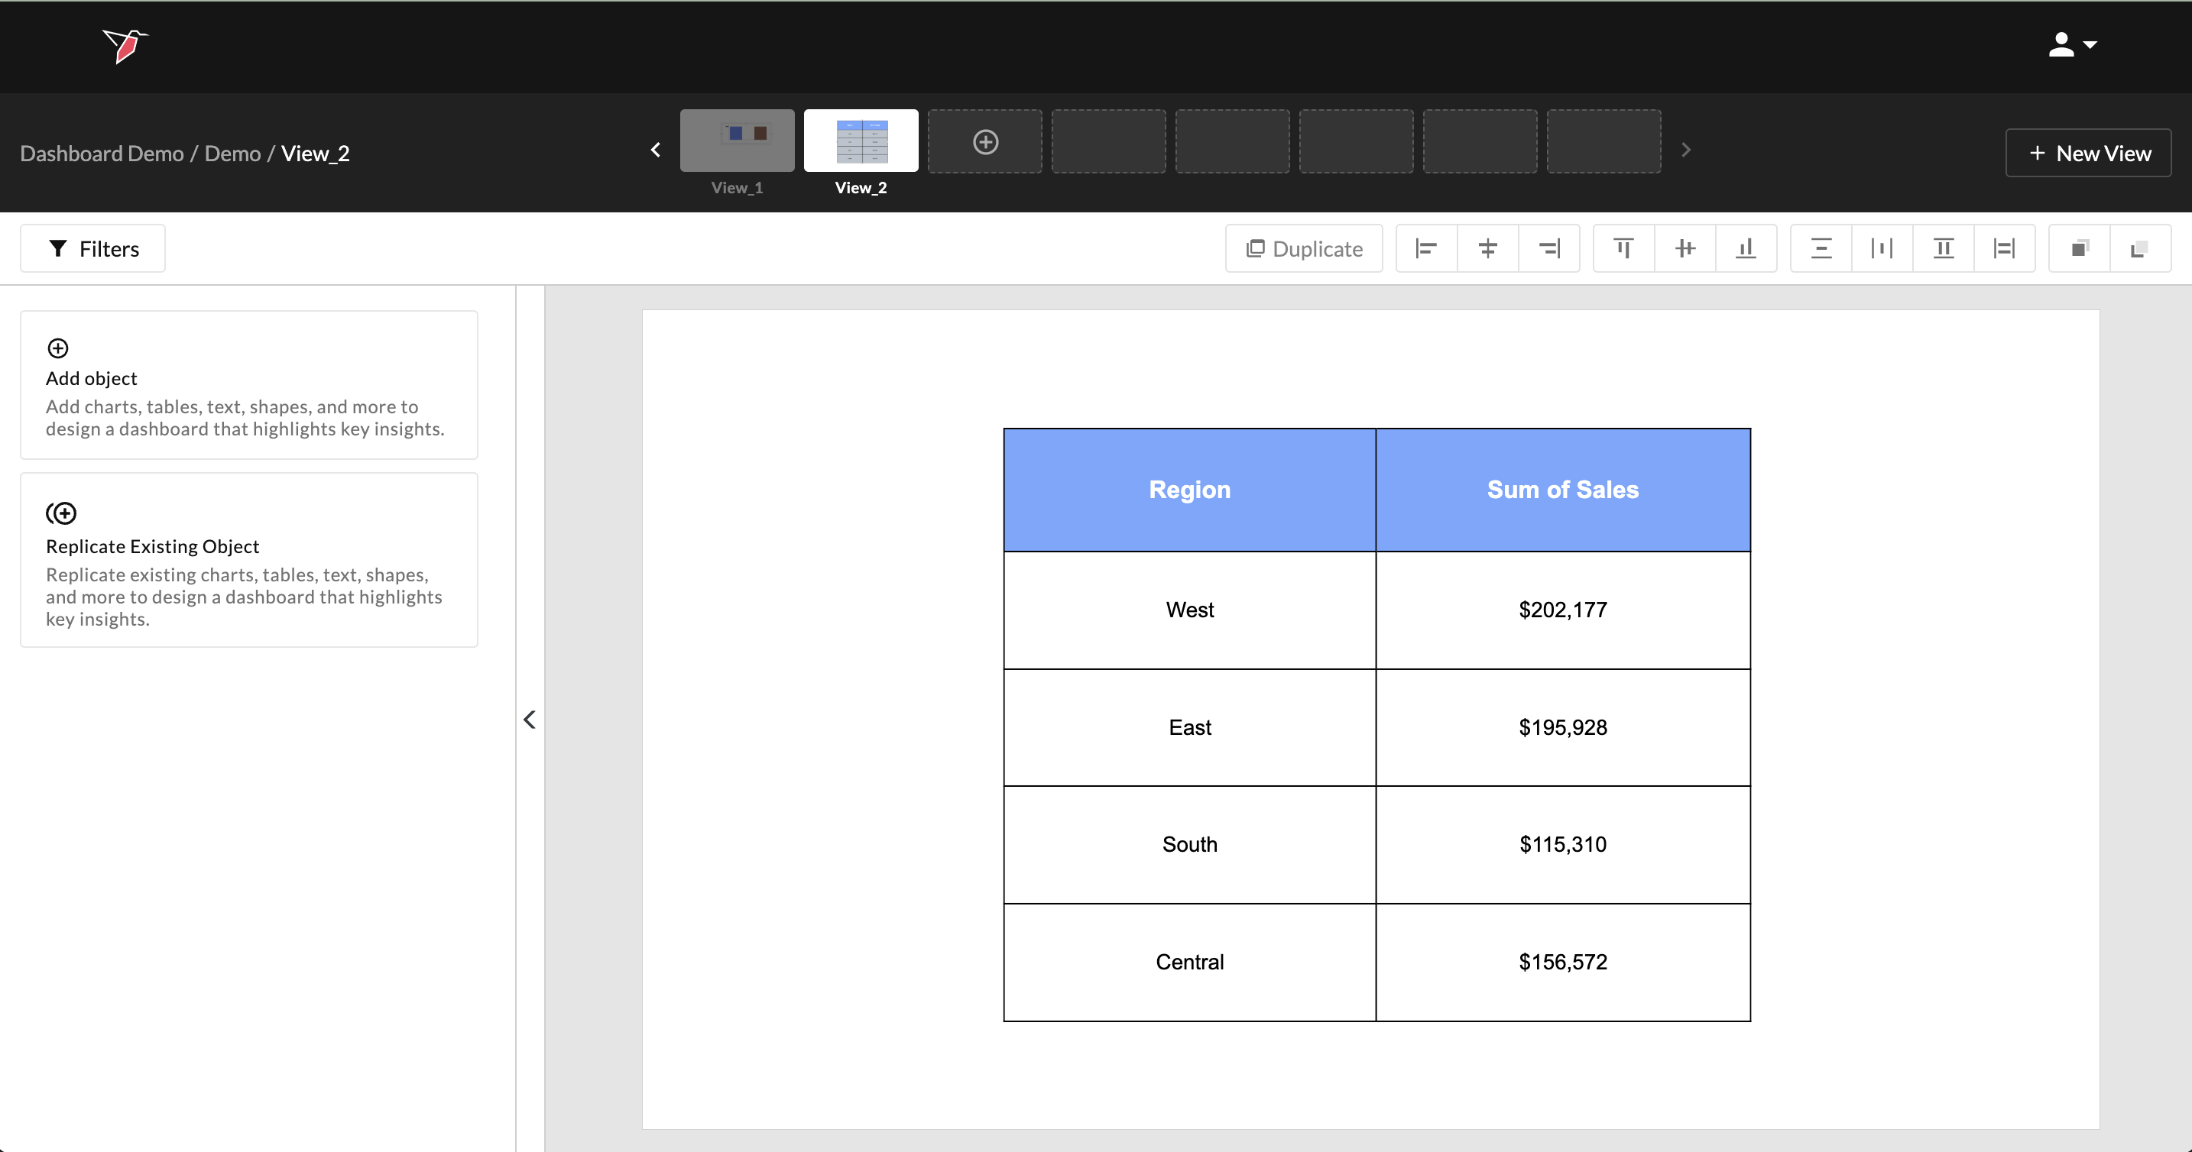Click the bring to front icon
This screenshot has height=1152, width=2192.
pyautogui.click(x=2080, y=248)
